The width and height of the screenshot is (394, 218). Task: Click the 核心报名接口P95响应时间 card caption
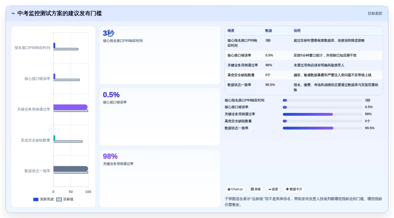coord(123,41)
